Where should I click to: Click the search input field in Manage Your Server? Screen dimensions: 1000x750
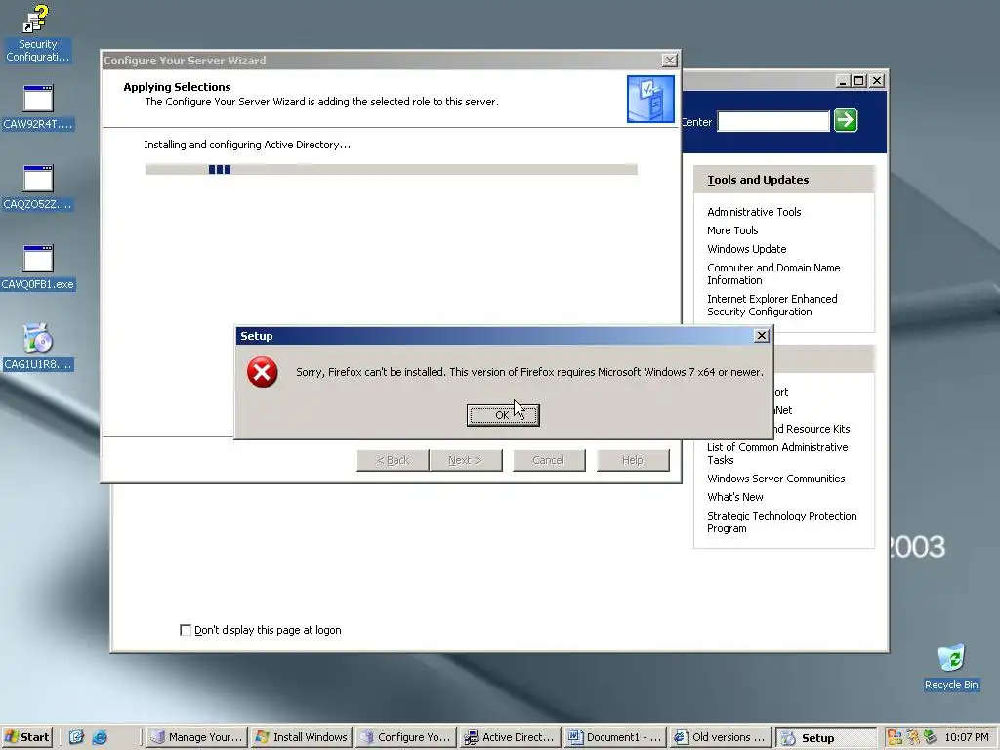[773, 121]
